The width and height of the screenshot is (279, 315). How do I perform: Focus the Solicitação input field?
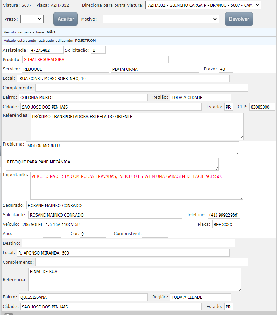[98, 50]
